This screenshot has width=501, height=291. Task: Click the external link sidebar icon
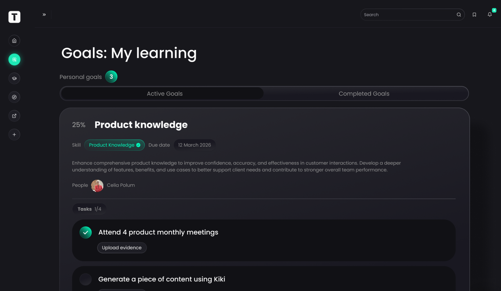(14, 116)
